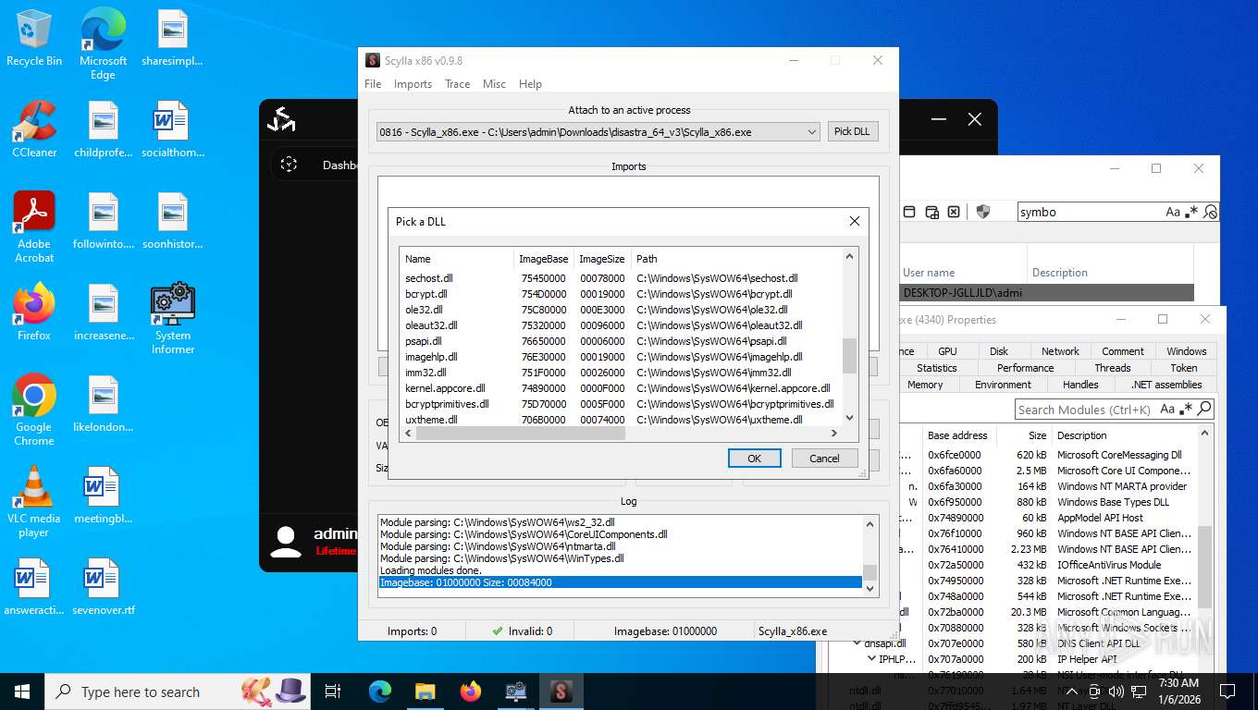Switch to System Informer taskbar icon
This screenshot has height=710, width=1258.
(x=515, y=692)
